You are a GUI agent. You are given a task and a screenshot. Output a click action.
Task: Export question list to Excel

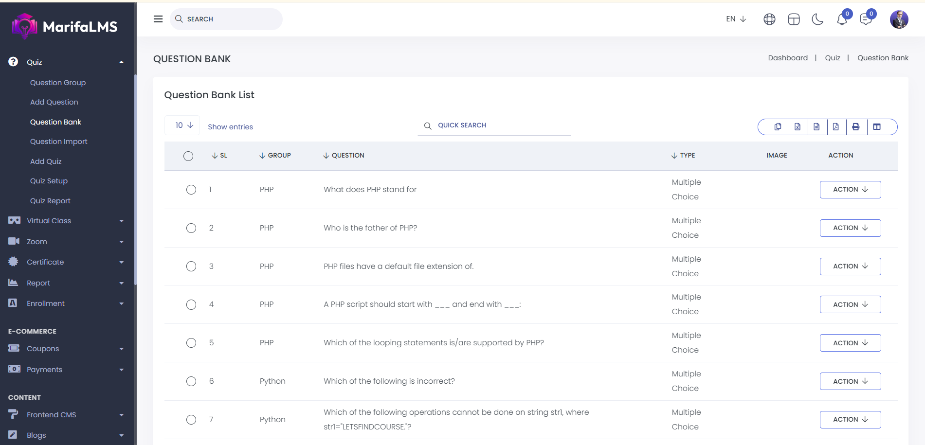click(798, 127)
